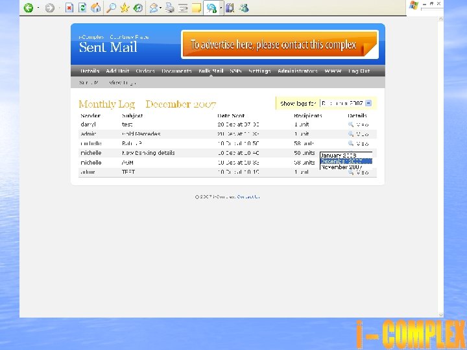Go back with the green Back arrow
This screenshot has height=350, width=467.
pos(29,8)
